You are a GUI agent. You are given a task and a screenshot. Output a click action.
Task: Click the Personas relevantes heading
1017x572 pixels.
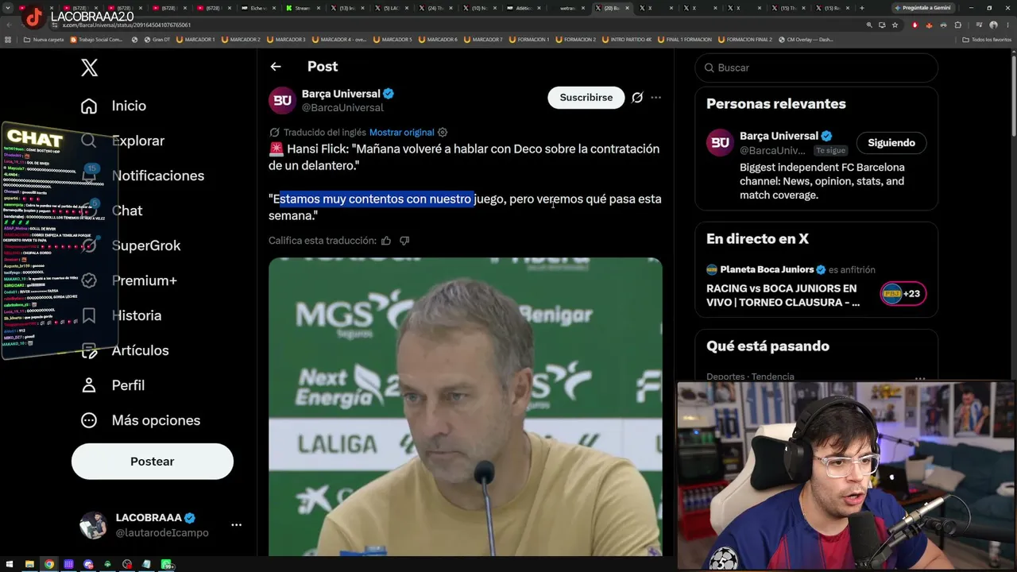[x=776, y=104]
